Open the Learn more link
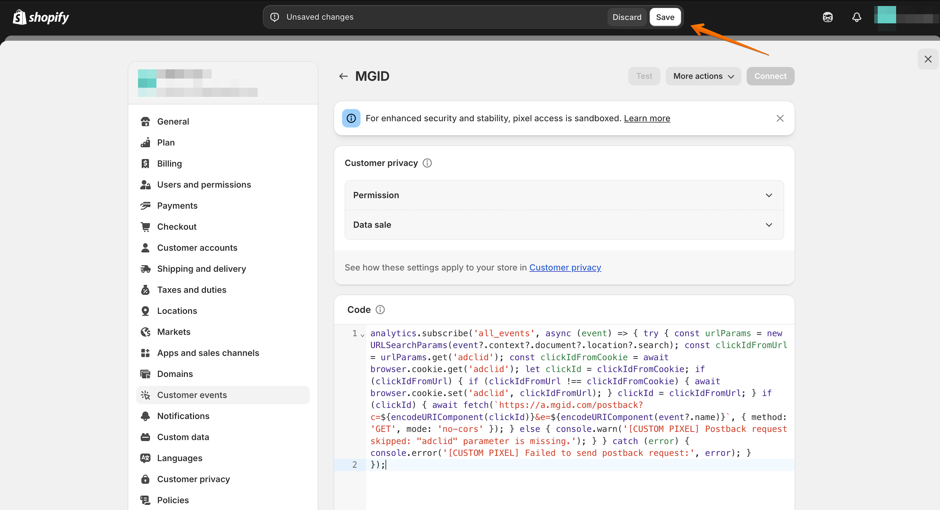This screenshot has height=510, width=940. pyautogui.click(x=647, y=118)
